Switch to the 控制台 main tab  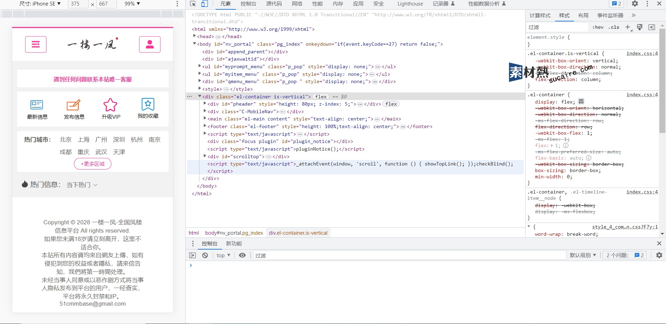pyautogui.click(x=248, y=4)
